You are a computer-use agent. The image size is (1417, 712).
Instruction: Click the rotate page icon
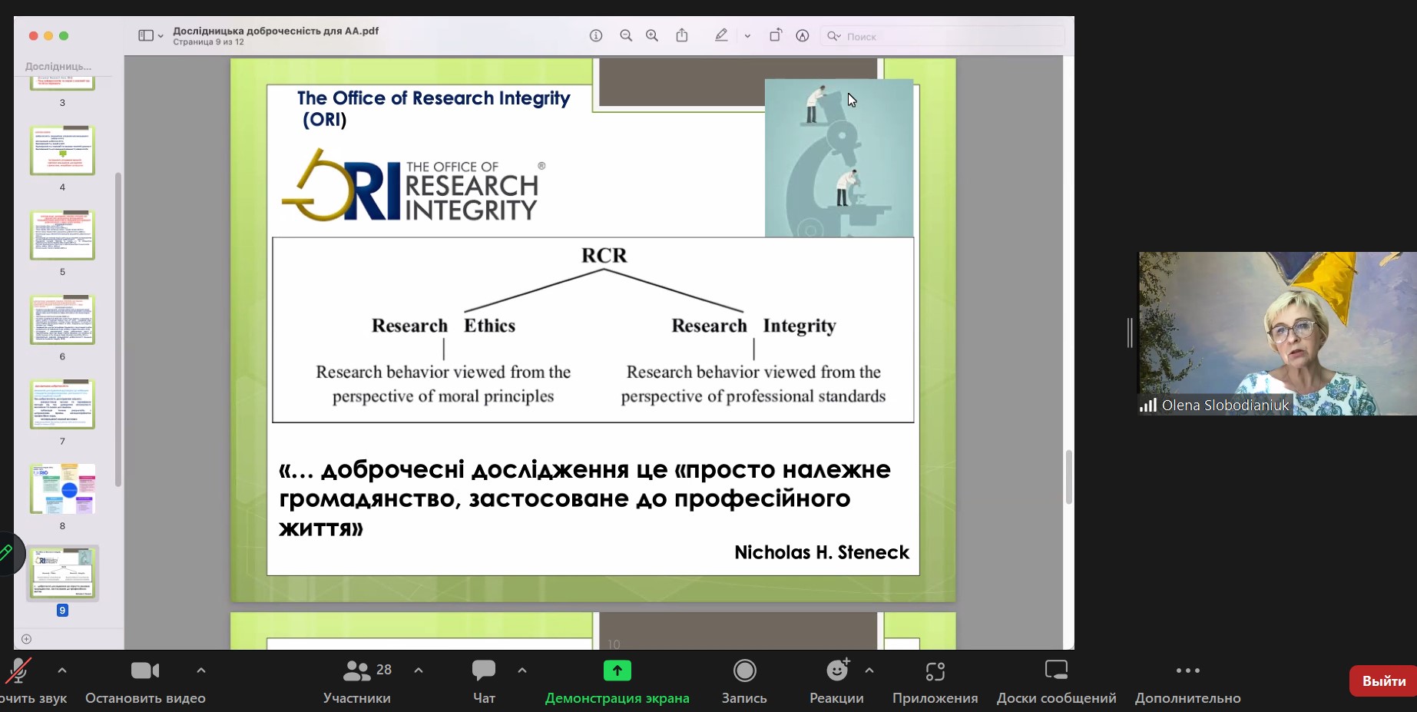tap(776, 35)
